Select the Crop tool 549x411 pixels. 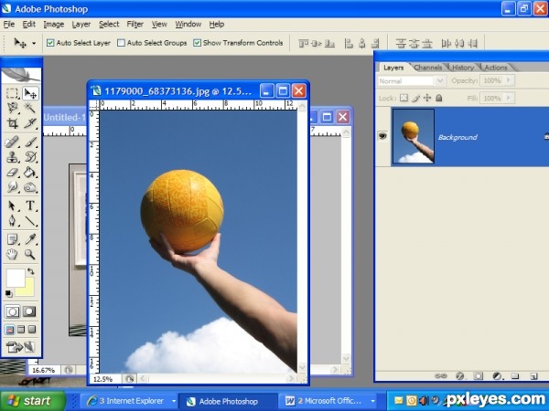[x=12, y=123]
